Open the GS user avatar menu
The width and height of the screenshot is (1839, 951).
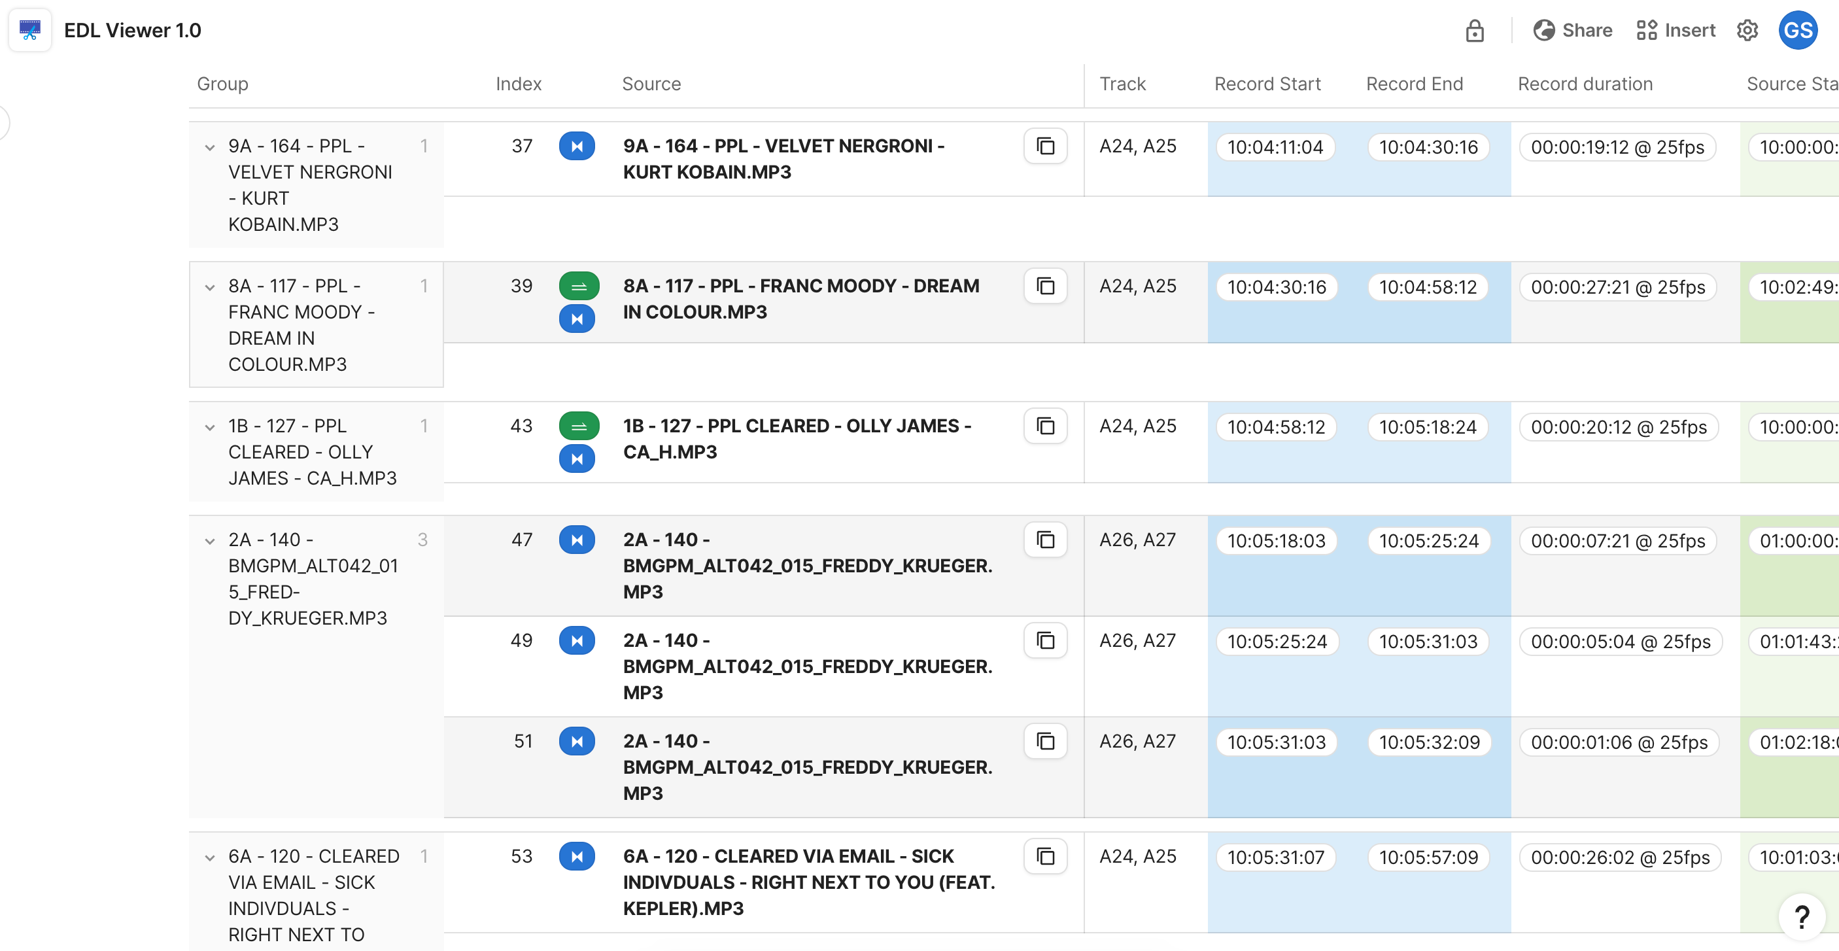1797,31
